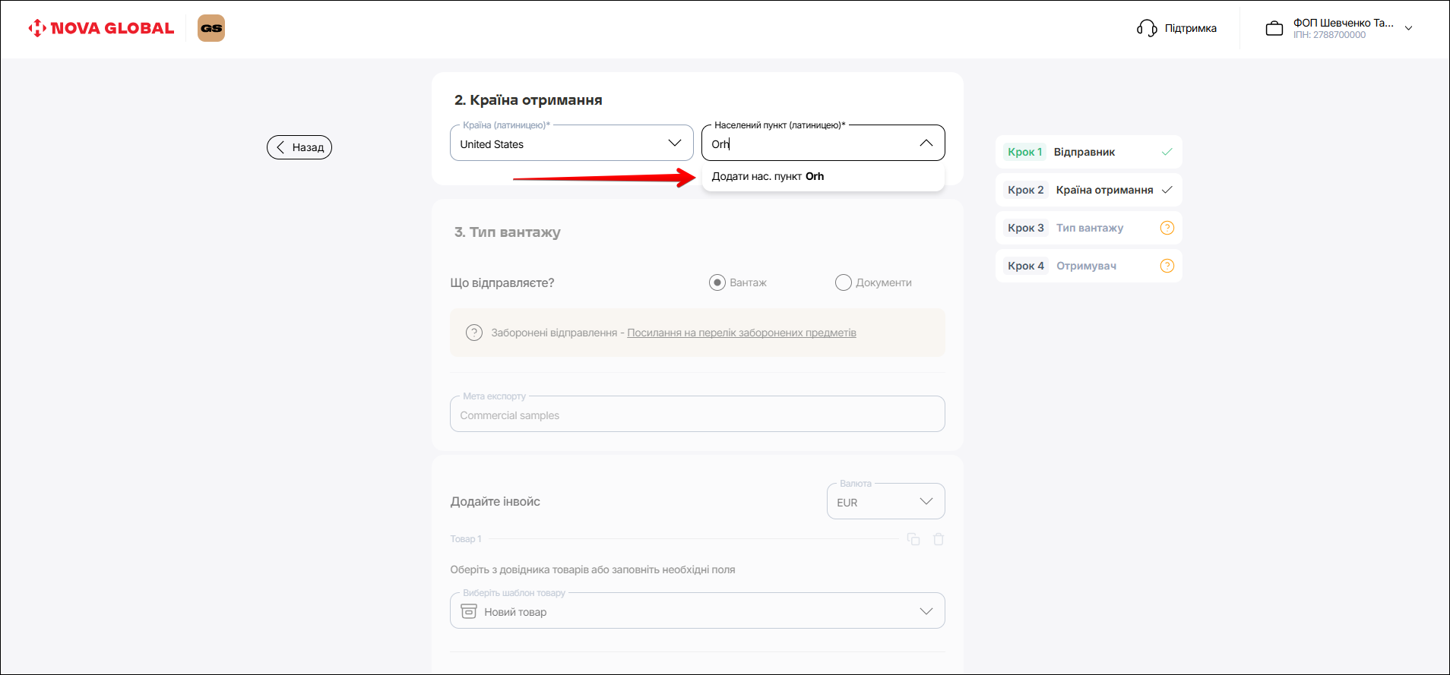Click the Nova Global logo

pos(101,28)
